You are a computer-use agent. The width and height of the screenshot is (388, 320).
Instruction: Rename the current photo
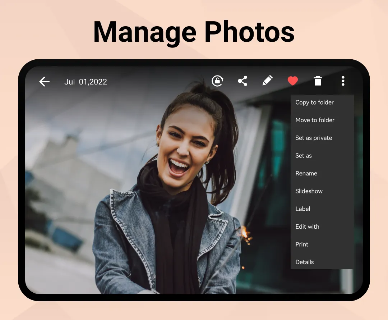pos(306,173)
